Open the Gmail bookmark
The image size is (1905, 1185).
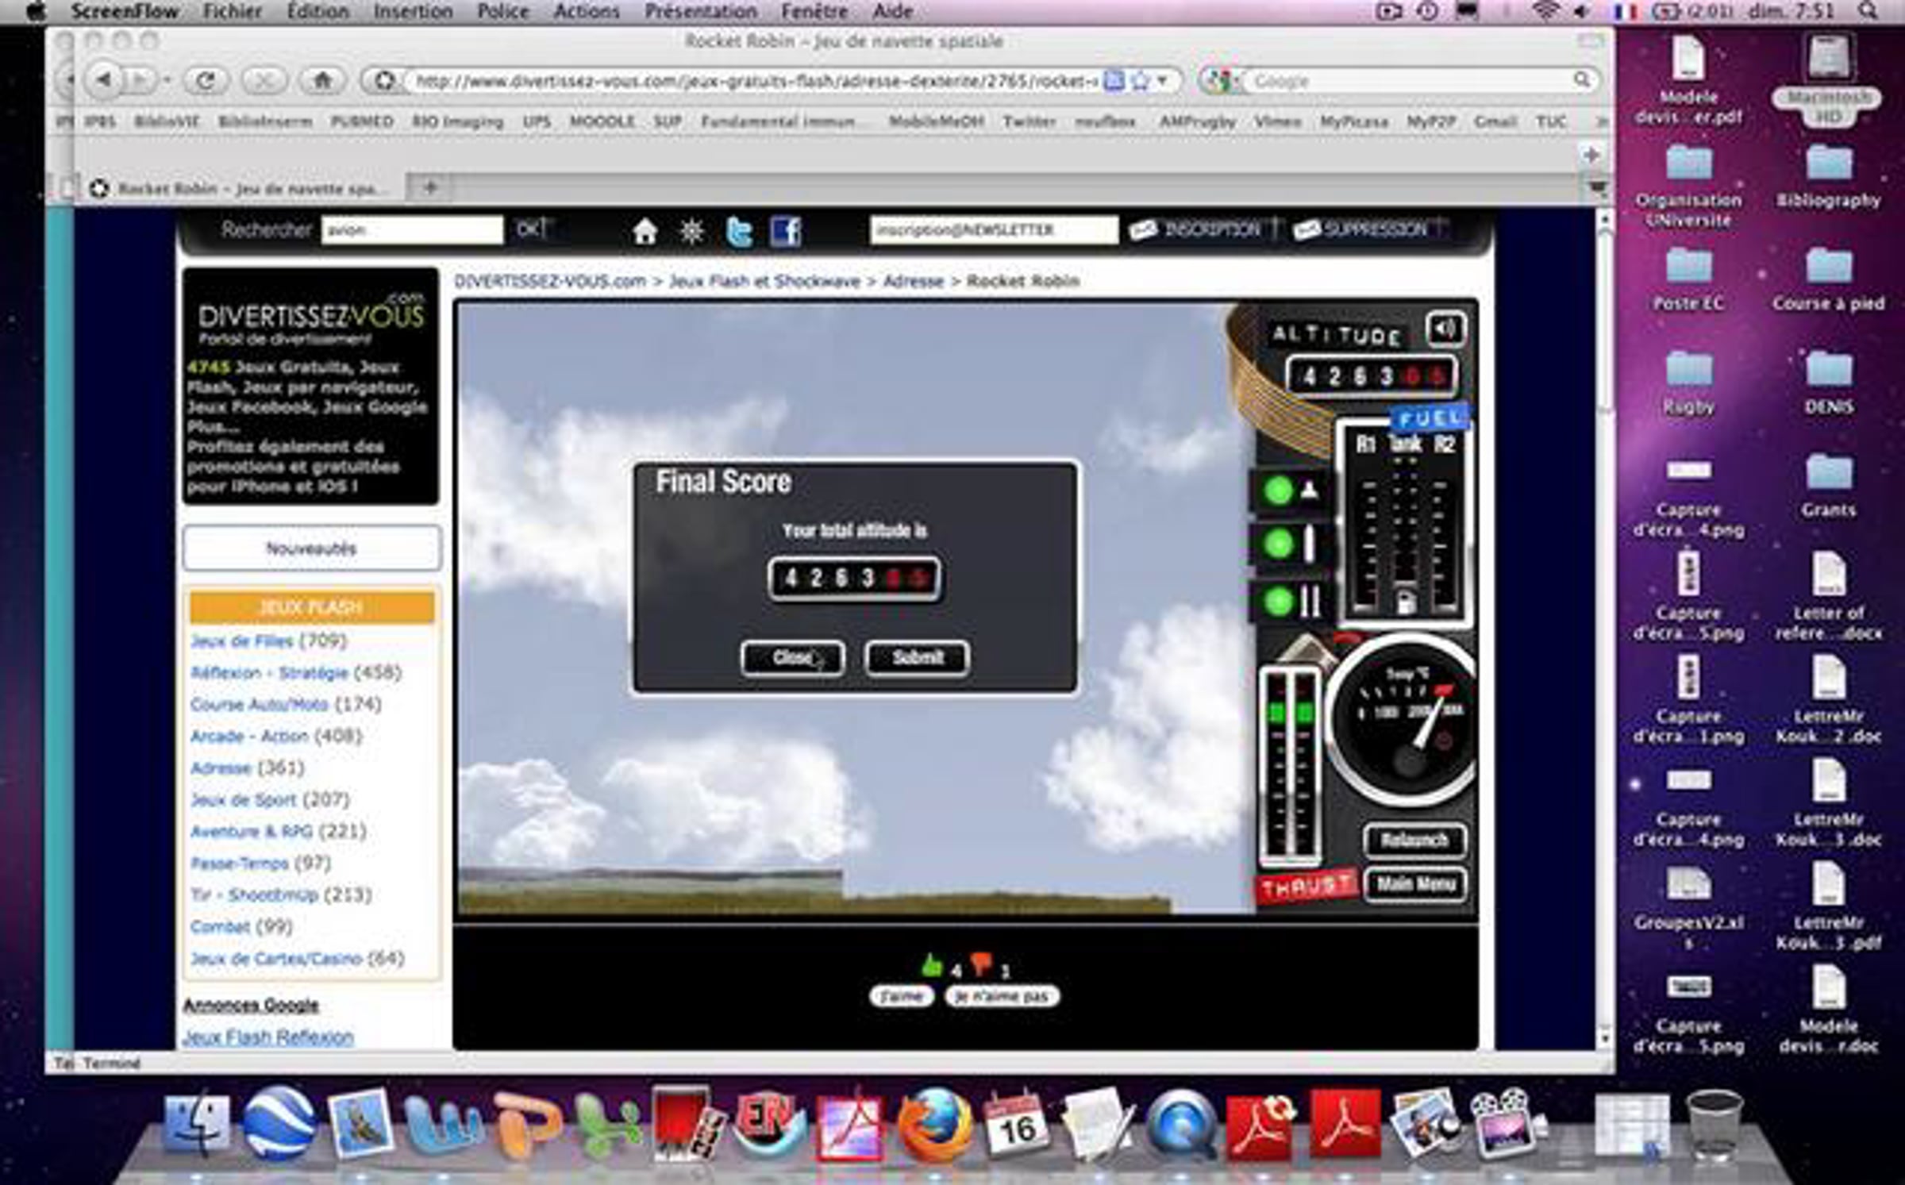(1495, 121)
